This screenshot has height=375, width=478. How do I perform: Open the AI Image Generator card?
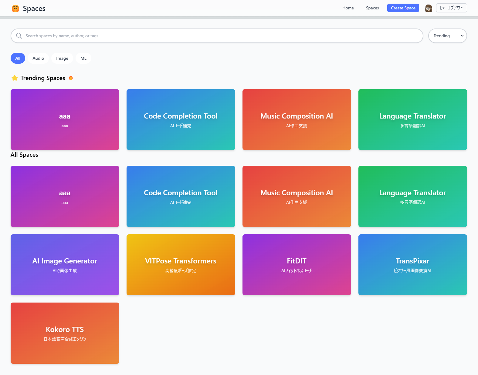65,265
